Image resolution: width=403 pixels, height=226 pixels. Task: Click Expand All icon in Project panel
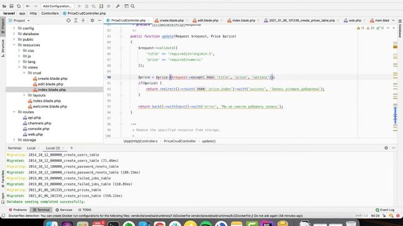[x=76, y=20]
